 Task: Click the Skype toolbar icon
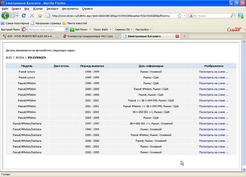pos(241,16)
